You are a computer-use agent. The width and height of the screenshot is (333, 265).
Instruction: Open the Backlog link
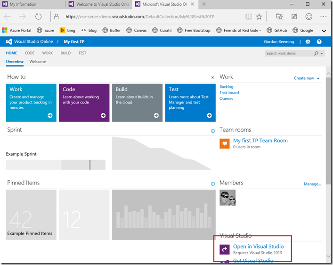227,87
